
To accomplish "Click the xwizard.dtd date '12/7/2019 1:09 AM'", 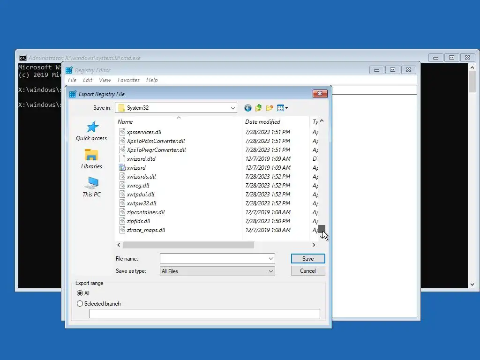I will (268, 158).
